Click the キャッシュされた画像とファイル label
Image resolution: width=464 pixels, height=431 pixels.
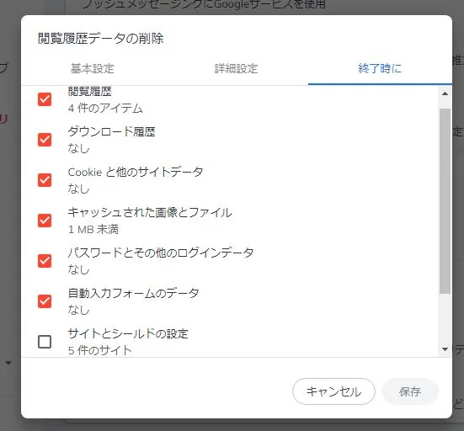[150, 212]
